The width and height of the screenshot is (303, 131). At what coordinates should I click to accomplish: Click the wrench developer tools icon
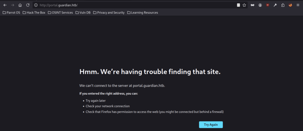pyautogui.click(x=275, y=5)
